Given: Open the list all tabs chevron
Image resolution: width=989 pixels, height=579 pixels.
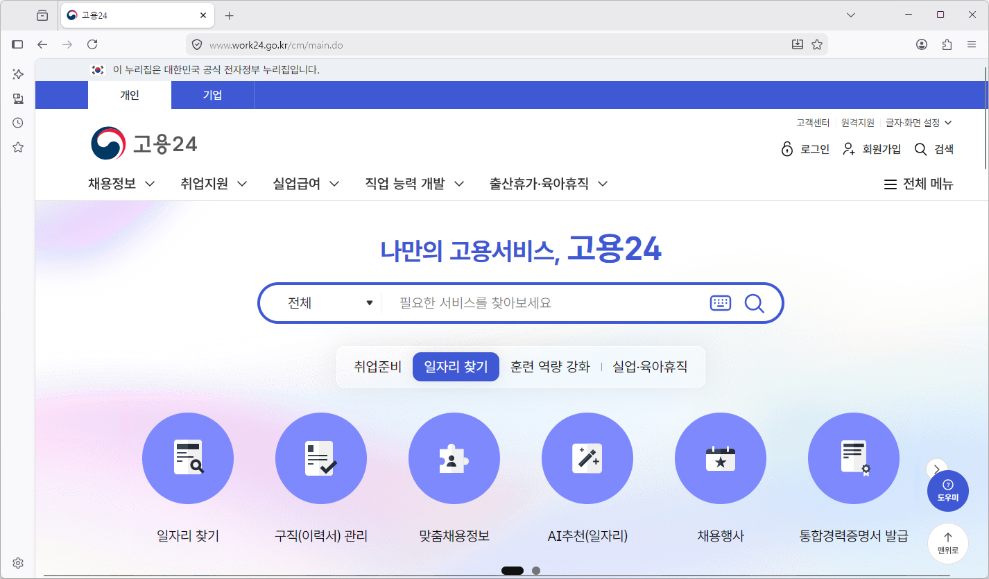Looking at the screenshot, I should point(851,15).
